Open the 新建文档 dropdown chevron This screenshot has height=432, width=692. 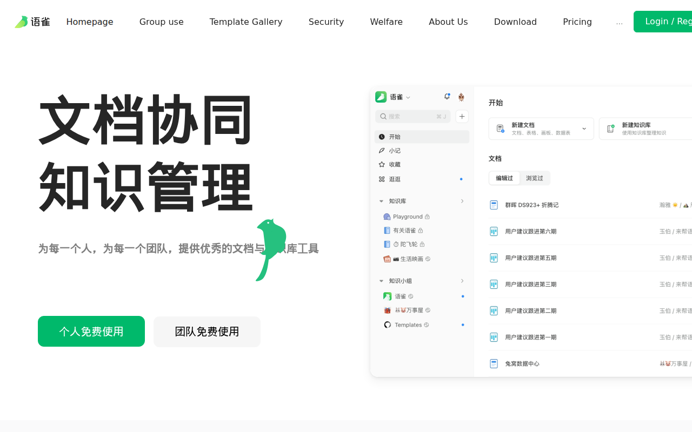[x=584, y=129]
